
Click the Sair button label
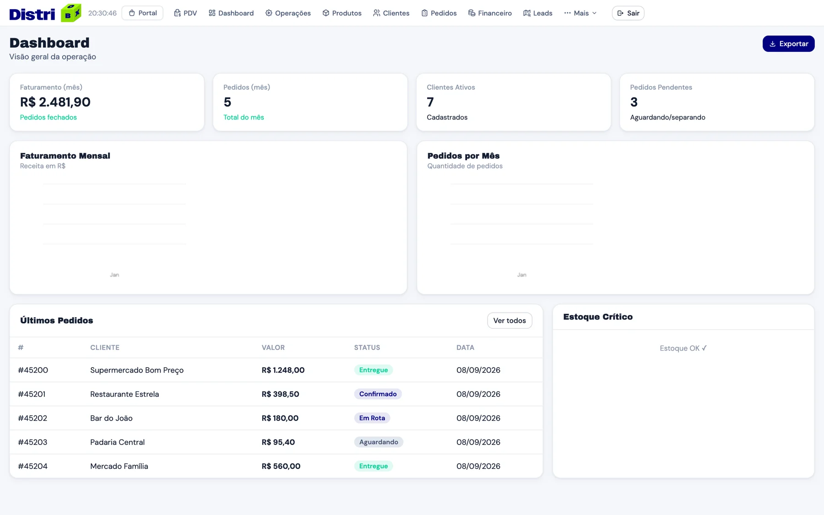633,13
